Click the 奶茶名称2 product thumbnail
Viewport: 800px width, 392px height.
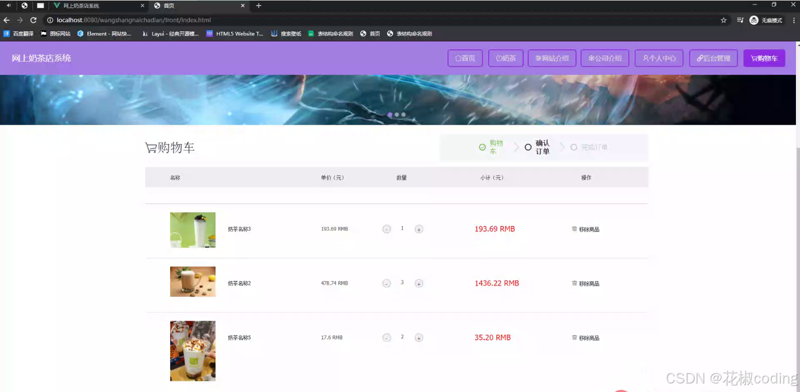193,282
